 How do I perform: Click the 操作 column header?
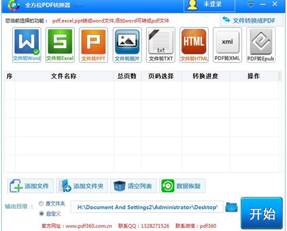point(254,76)
